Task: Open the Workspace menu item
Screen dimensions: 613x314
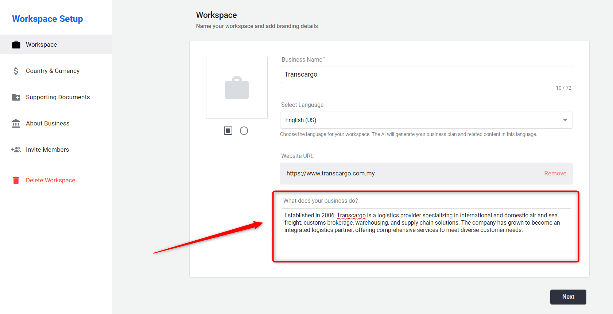Action: [x=56, y=44]
